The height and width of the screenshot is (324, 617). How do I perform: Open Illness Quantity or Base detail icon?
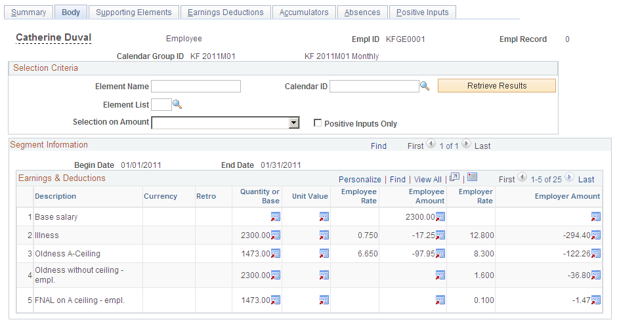coord(276,235)
